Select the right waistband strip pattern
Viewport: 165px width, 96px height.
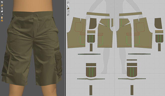[x=131, y=14]
